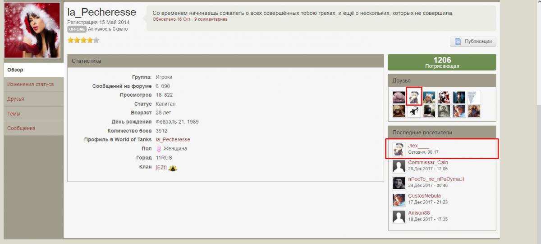541x244 pixels.
Task: Click the first friend avatar, pink blob
Action: click(399, 97)
